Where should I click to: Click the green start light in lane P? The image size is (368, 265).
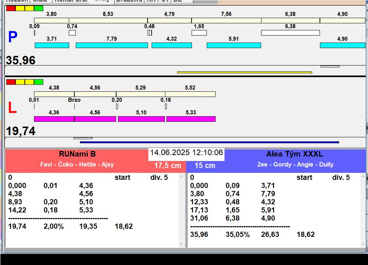(38, 8)
